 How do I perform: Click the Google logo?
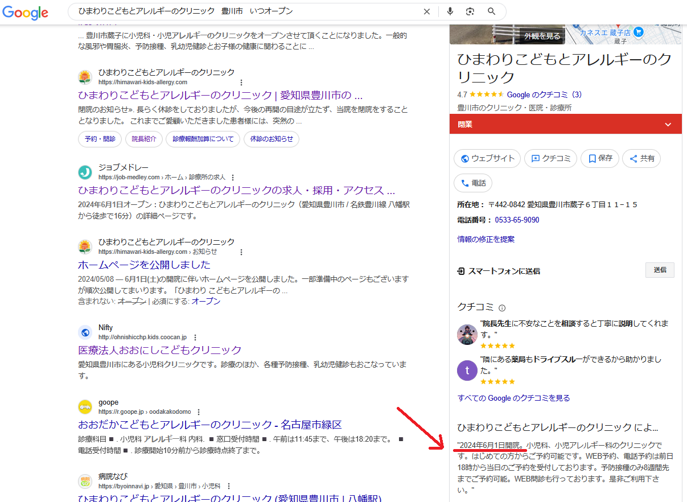point(24,12)
